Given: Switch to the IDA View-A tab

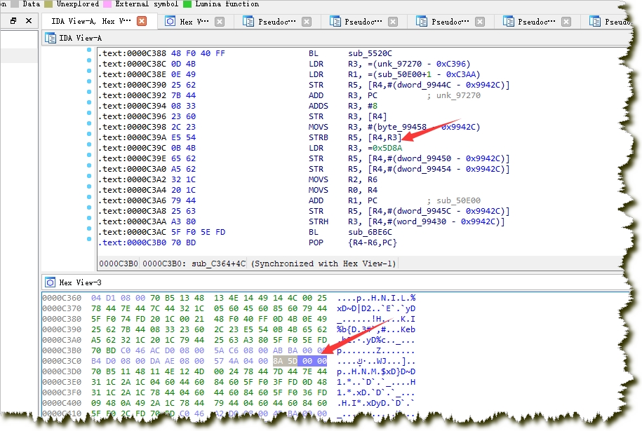Looking at the screenshot, I should (91, 21).
